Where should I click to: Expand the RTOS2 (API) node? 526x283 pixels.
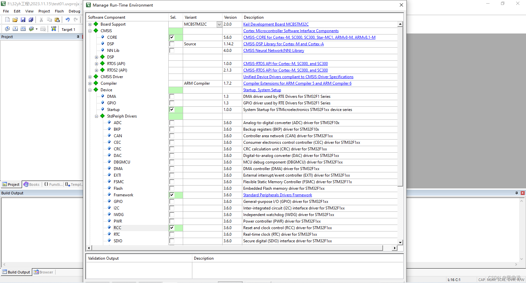pos(97,70)
